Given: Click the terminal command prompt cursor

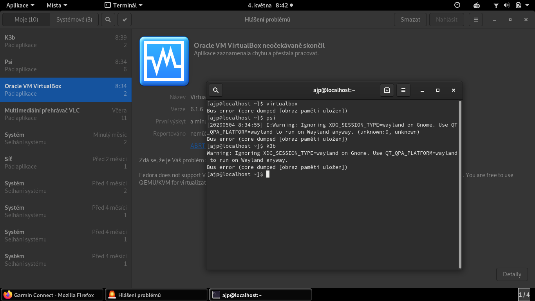Looking at the screenshot, I should point(268,174).
